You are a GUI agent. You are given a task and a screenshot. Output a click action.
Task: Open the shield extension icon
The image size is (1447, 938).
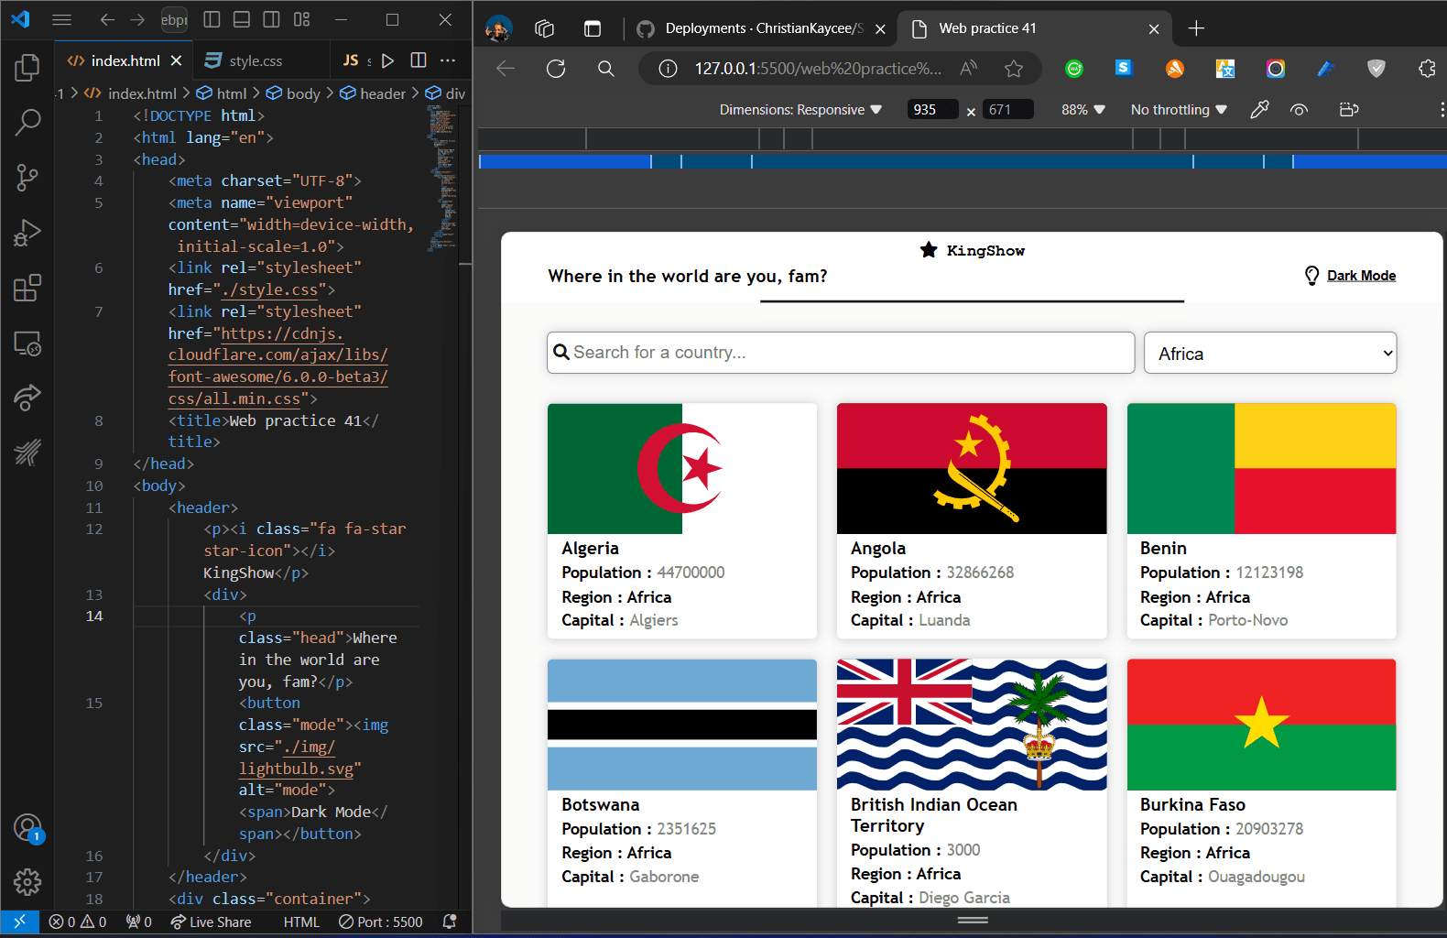[1376, 69]
